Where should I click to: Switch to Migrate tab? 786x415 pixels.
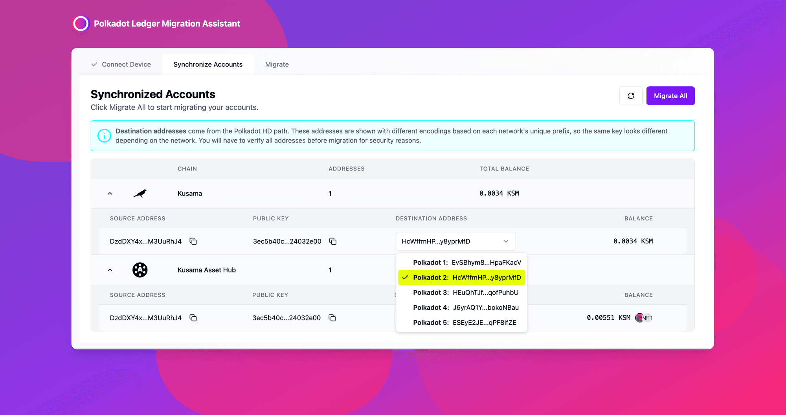[277, 64]
